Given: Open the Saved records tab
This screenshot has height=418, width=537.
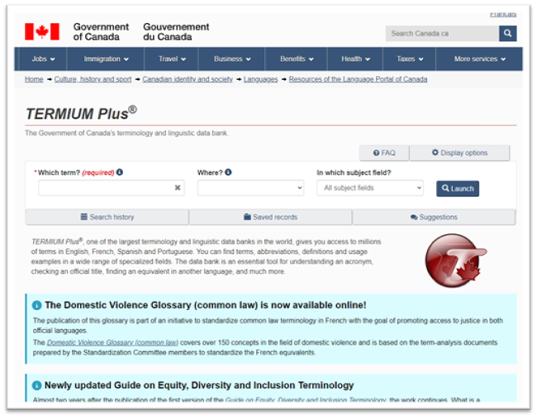Looking at the screenshot, I should pos(270,217).
